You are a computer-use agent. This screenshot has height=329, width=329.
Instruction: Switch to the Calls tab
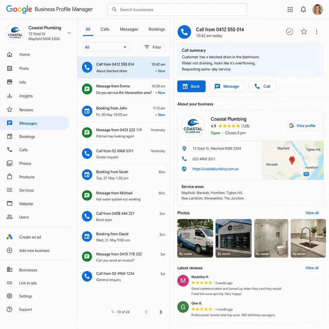coord(105,29)
